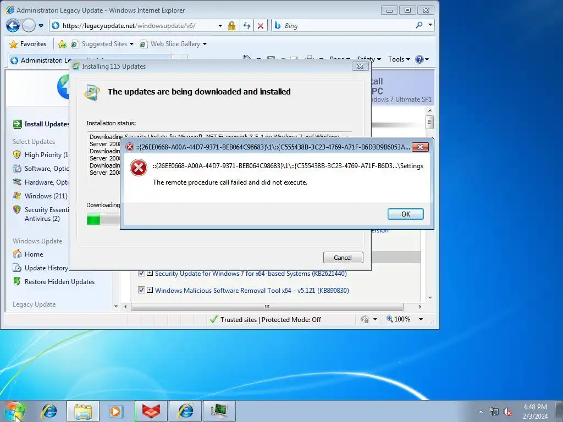Click the page scroll down arrow
Image resolution: width=563 pixels, height=422 pixels.
(429, 298)
